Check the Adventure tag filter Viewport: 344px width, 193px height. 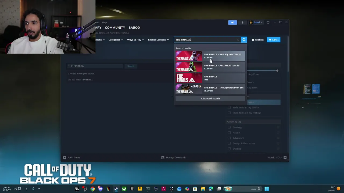point(229,138)
